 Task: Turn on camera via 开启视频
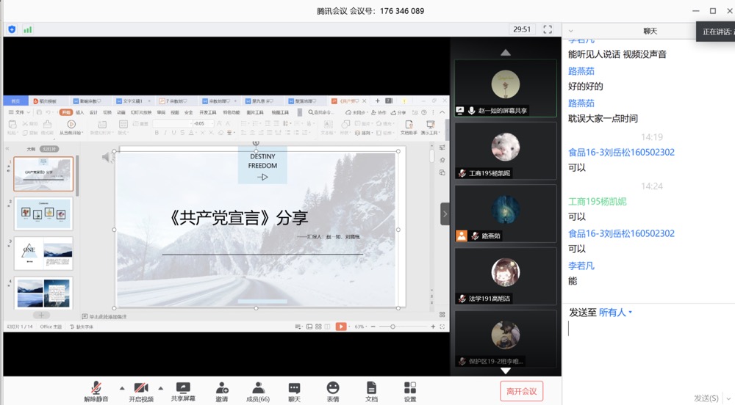coord(141,392)
